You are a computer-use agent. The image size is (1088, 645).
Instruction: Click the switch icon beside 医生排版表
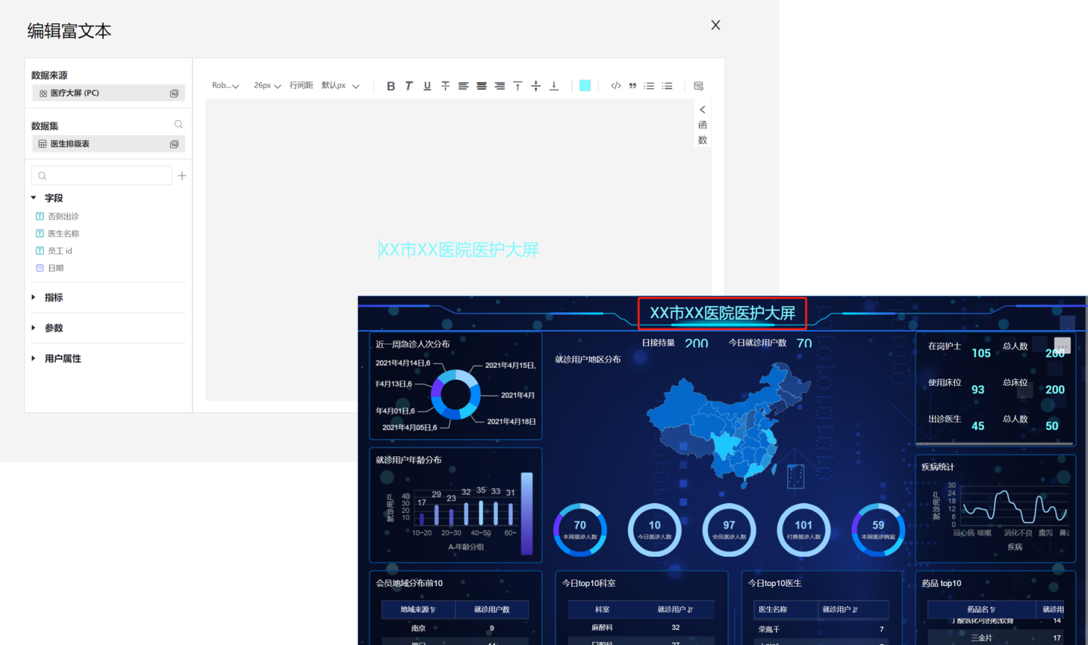tap(174, 144)
